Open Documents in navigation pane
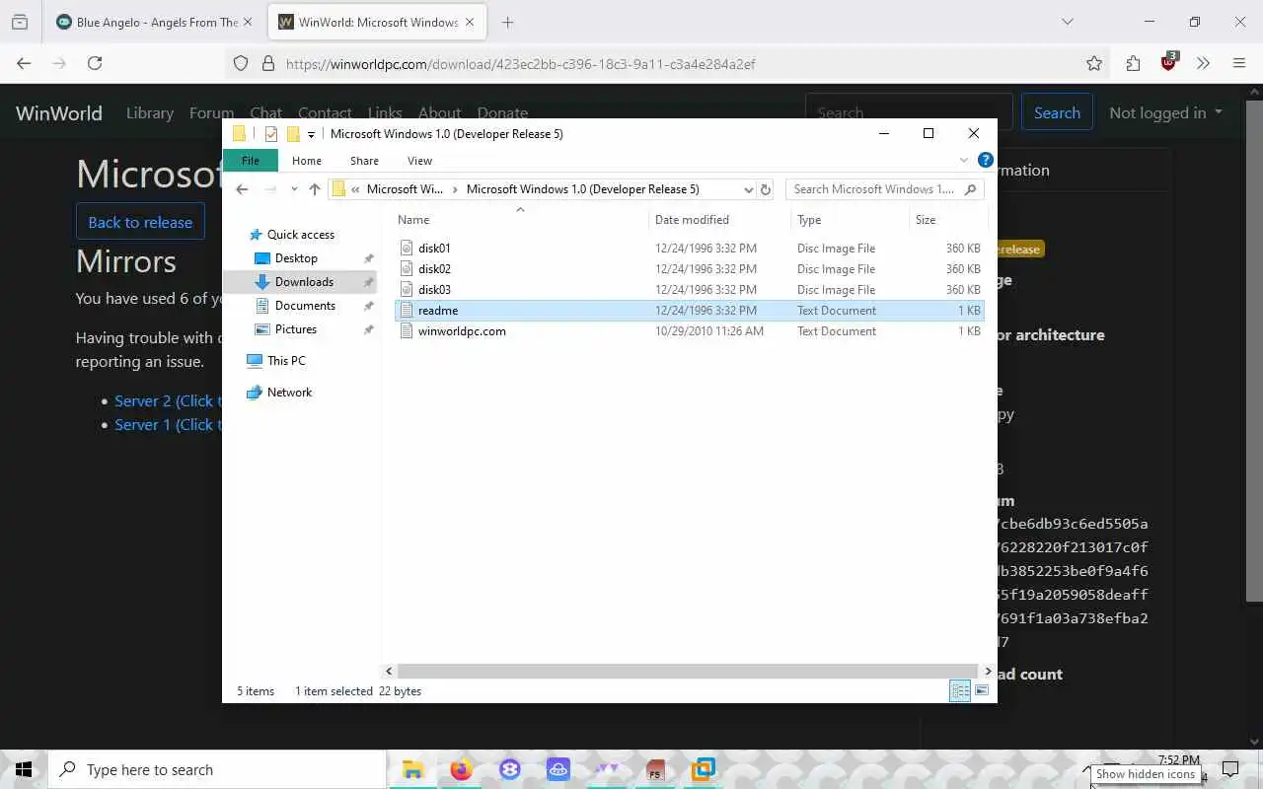Viewport: 1263px width, 789px height. pos(305,306)
